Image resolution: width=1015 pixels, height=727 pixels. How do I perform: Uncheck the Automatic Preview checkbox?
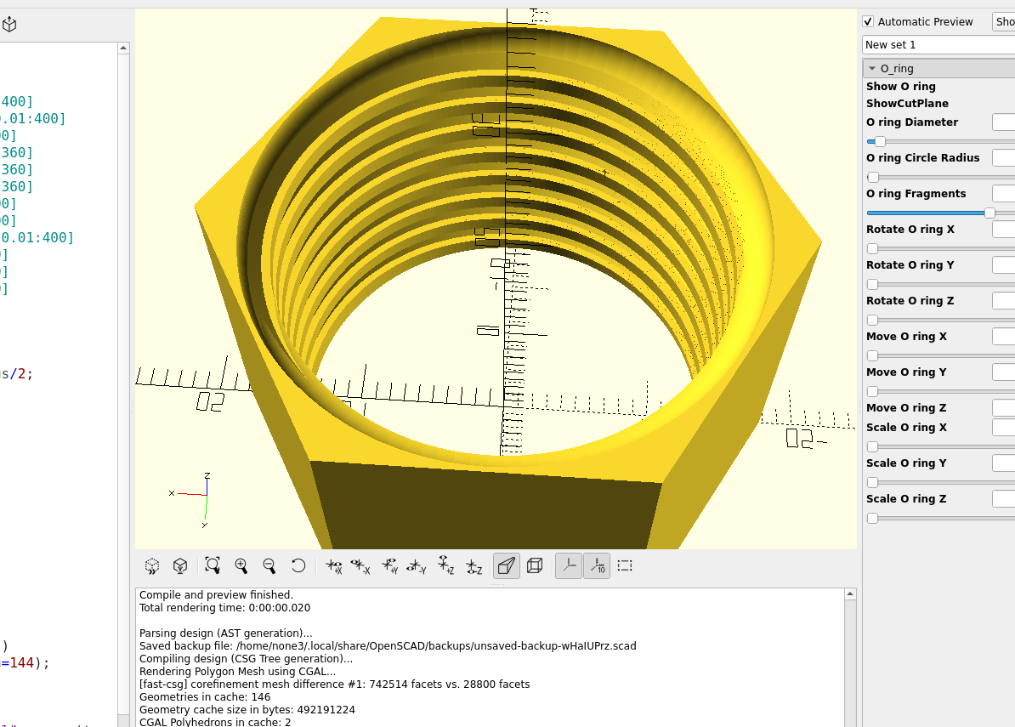click(x=868, y=21)
